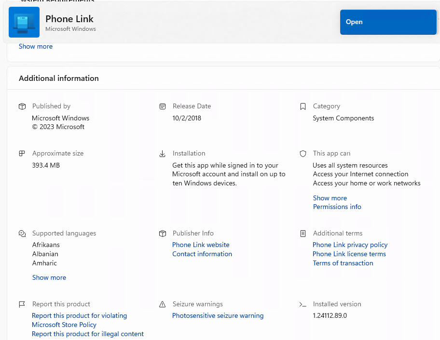Click the This app can shield icon
Viewport: 440px width, 340px height.
[303, 154]
